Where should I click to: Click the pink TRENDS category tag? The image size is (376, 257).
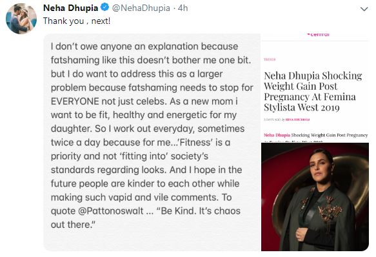(x=270, y=59)
